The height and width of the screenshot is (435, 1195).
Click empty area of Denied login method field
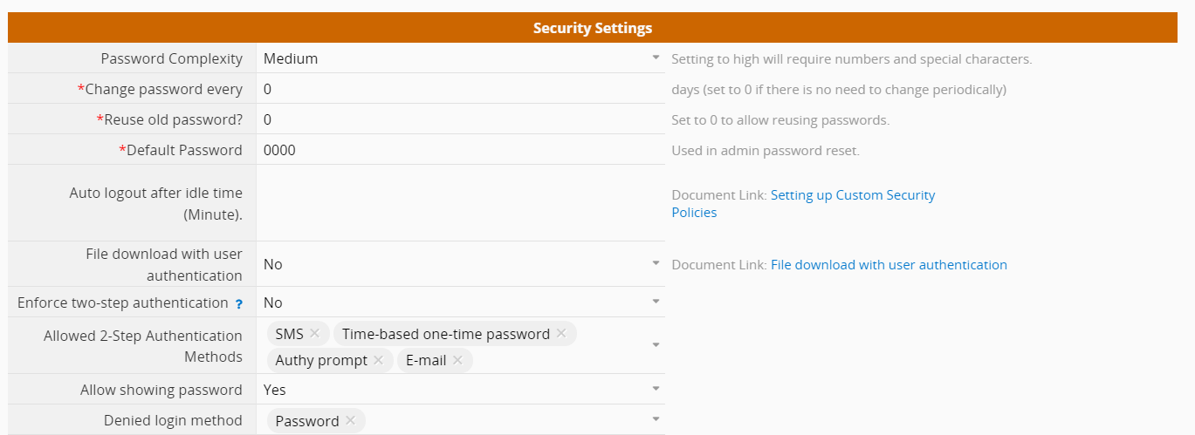click(x=506, y=420)
